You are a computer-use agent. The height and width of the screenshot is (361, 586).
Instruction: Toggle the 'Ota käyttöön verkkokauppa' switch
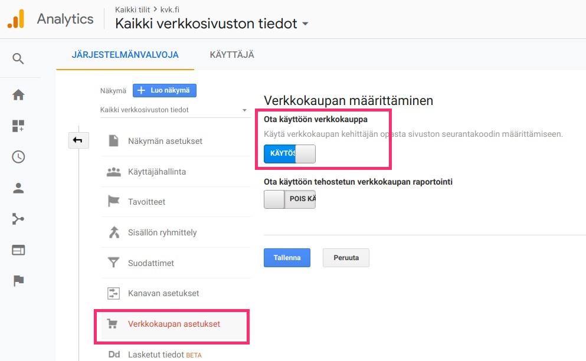coord(290,154)
